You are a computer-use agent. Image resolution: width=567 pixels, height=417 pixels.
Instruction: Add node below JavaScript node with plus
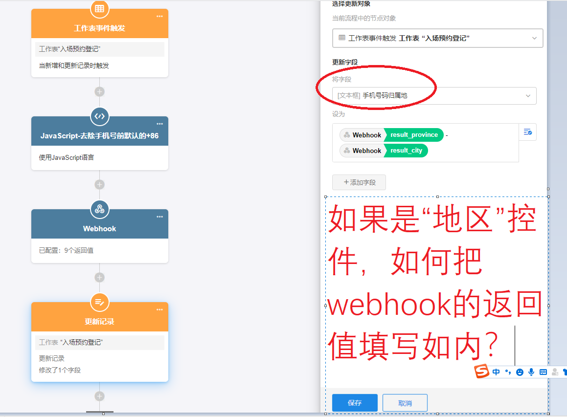[x=99, y=185]
